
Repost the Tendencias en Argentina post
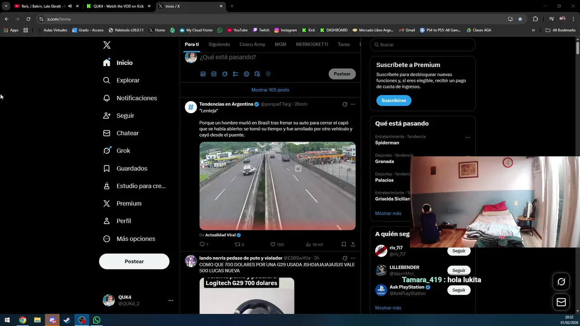pyautogui.click(x=239, y=244)
